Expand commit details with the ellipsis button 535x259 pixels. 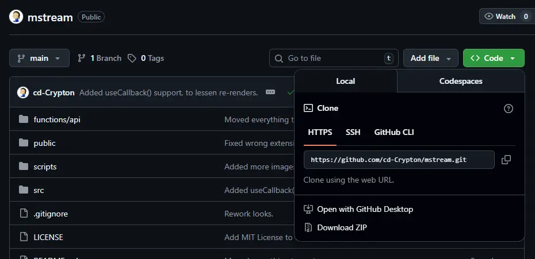(x=270, y=92)
